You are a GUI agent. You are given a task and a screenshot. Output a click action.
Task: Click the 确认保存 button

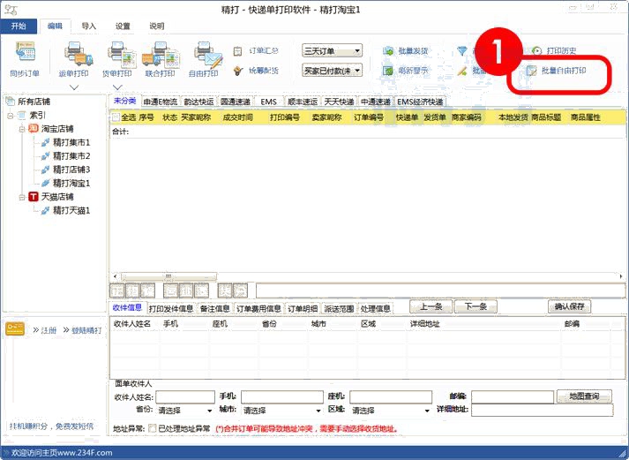coord(569,306)
